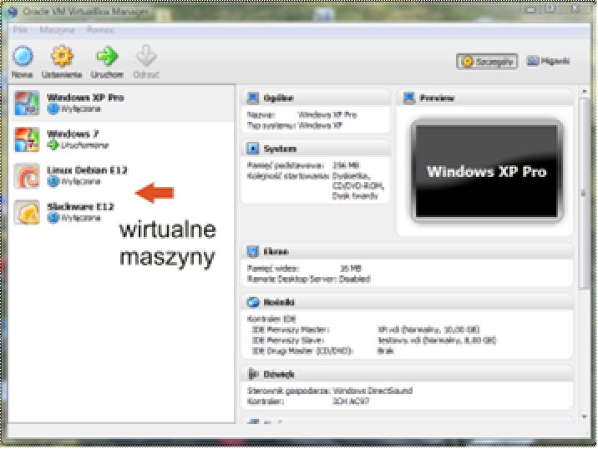Click the Kontroler ICH AC97 line

(308, 401)
